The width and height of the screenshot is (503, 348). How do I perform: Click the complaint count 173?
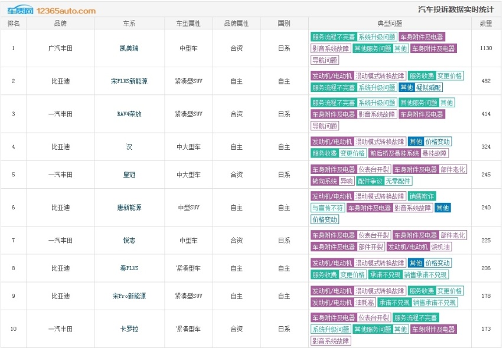click(486, 329)
